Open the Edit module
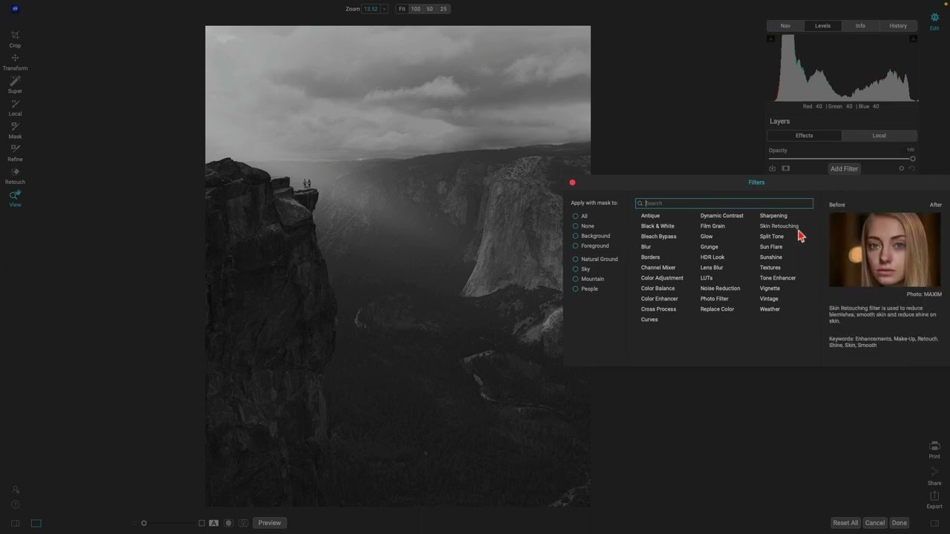 coord(934,21)
